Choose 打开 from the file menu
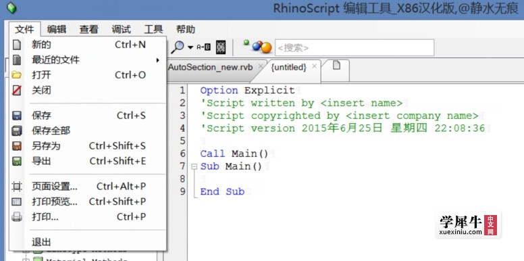The width and height of the screenshot is (524, 261). tap(88, 75)
